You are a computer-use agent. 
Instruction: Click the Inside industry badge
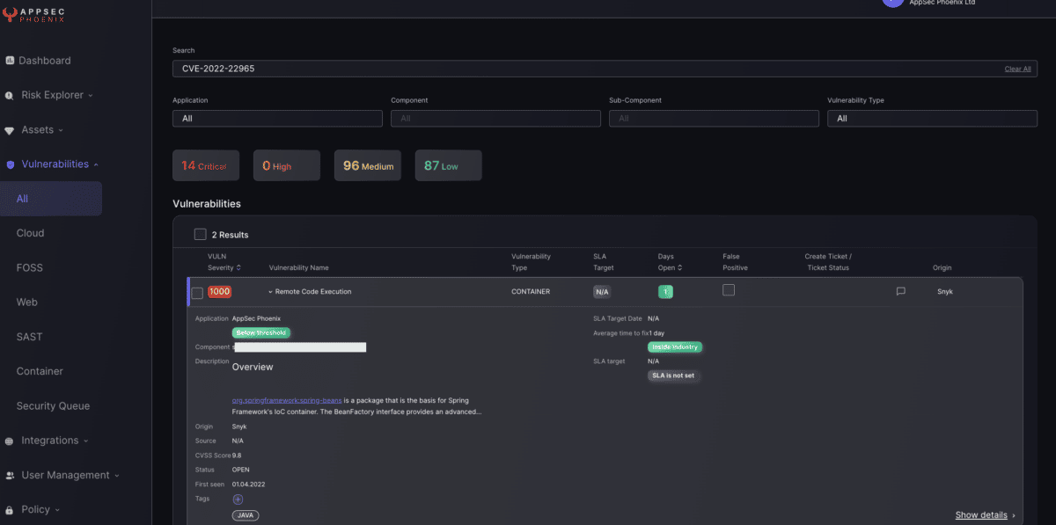click(x=675, y=346)
